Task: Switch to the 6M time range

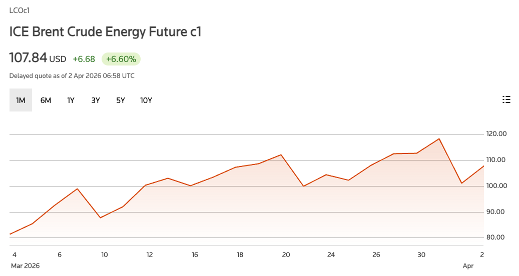Action: [x=46, y=100]
